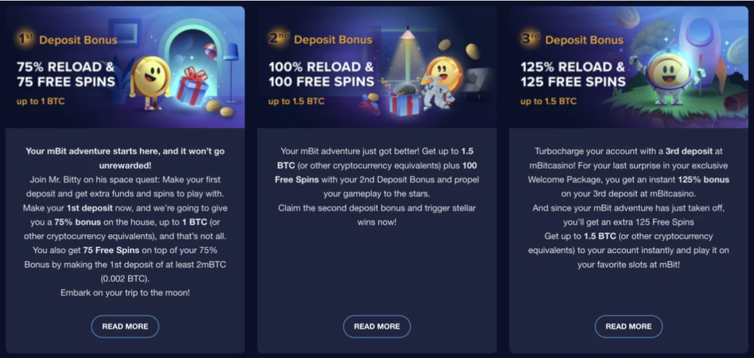Open the 2nd Deposit Bonus banner heading
This screenshot has height=358, width=754.
tap(320, 40)
